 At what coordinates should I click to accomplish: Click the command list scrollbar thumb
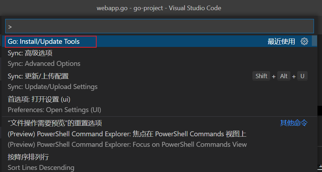[314, 41]
